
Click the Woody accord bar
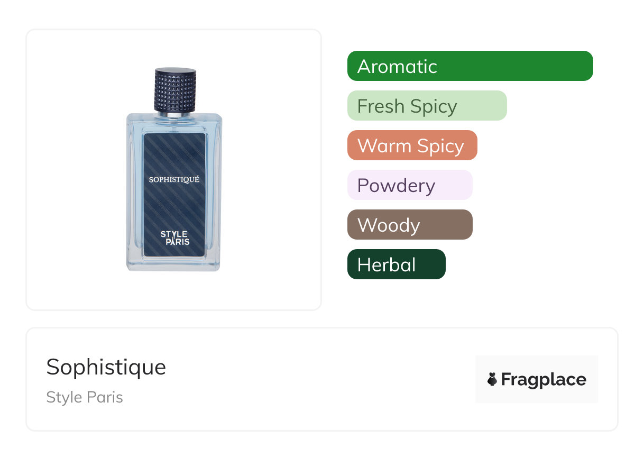click(409, 225)
